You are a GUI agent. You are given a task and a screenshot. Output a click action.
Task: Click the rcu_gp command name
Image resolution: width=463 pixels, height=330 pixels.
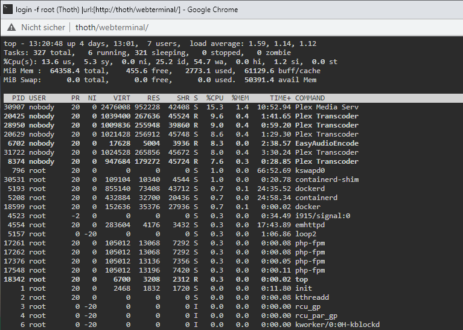tap(308, 306)
